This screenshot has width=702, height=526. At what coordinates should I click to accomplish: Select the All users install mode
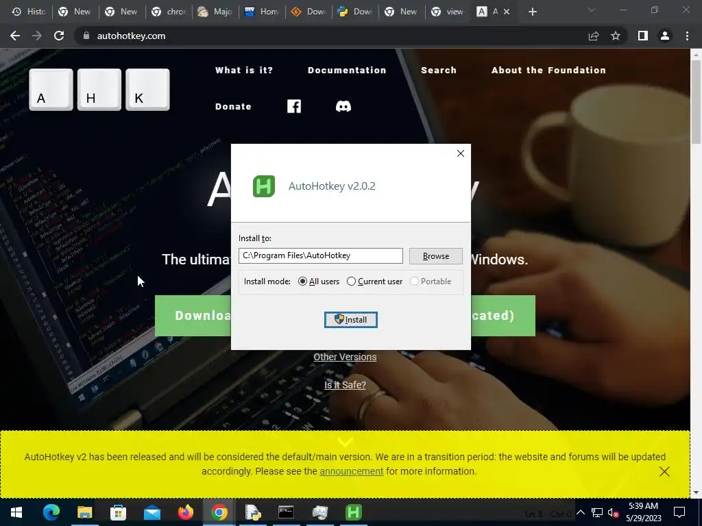click(319, 281)
